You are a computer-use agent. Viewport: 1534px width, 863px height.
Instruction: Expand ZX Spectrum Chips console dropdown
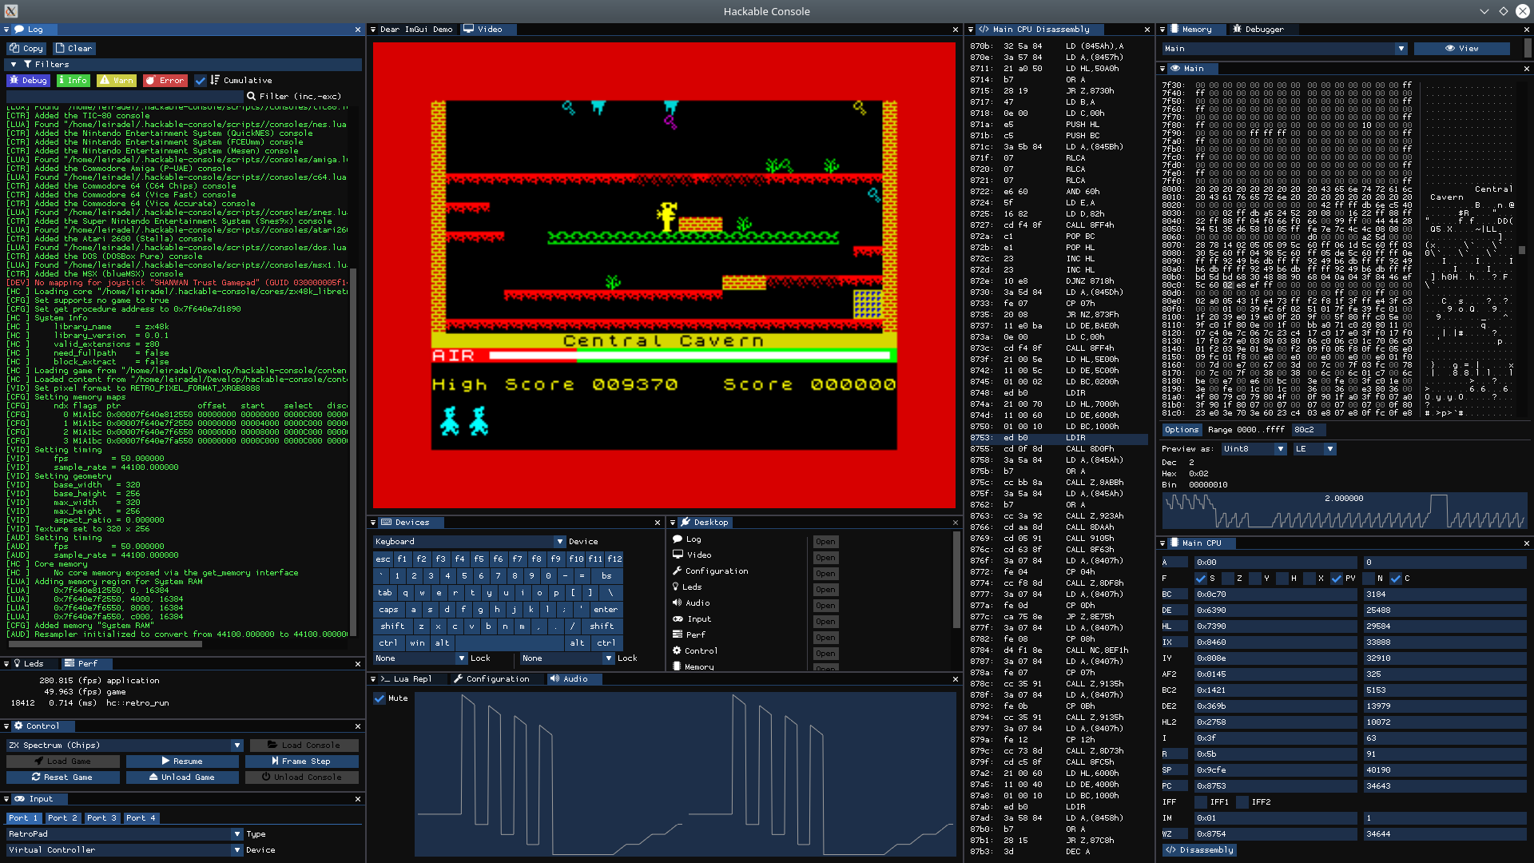237,745
